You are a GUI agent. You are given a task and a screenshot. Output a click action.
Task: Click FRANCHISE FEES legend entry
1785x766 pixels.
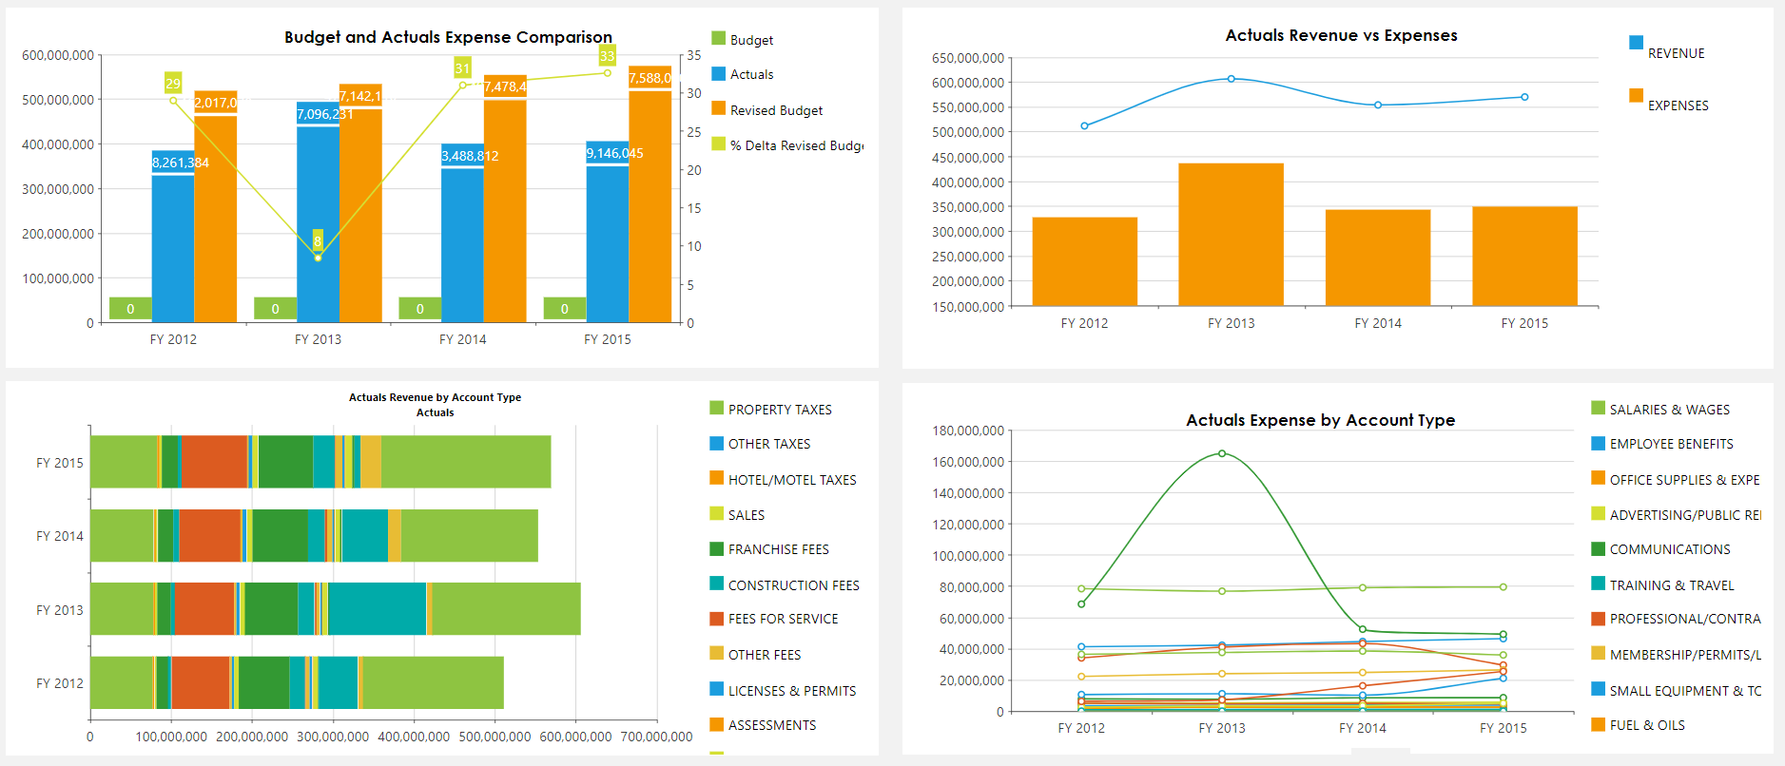click(x=769, y=549)
